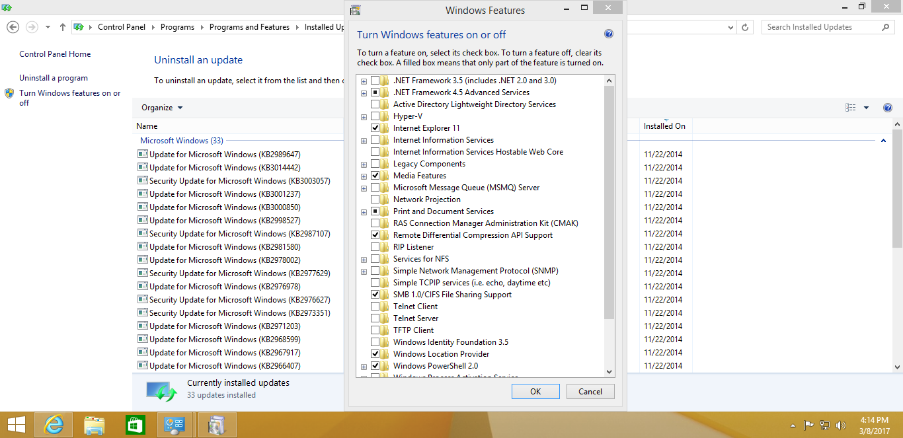Click Turn Windows features on or off link
Image resolution: width=903 pixels, height=438 pixels.
pos(70,98)
